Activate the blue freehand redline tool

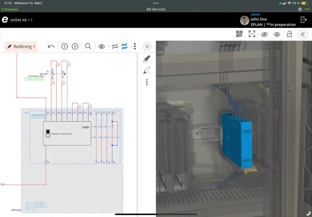[125, 46]
